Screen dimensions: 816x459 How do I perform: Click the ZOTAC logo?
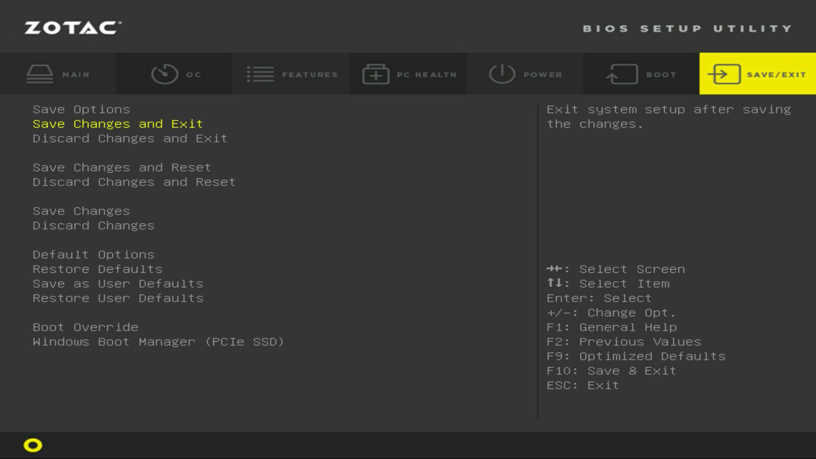pos(73,28)
